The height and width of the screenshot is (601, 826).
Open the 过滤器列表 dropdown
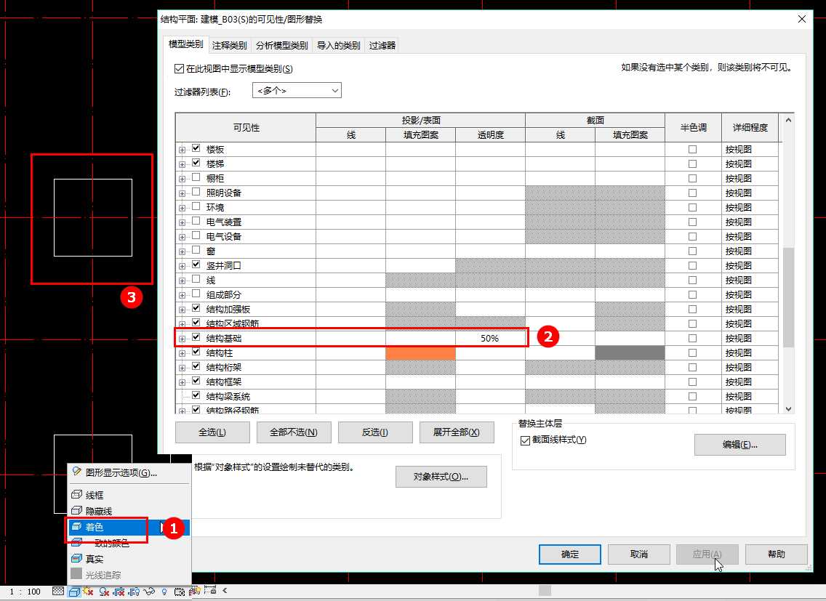point(297,91)
